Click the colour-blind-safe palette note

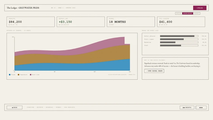pyautogui.click(x=122, y=75)
